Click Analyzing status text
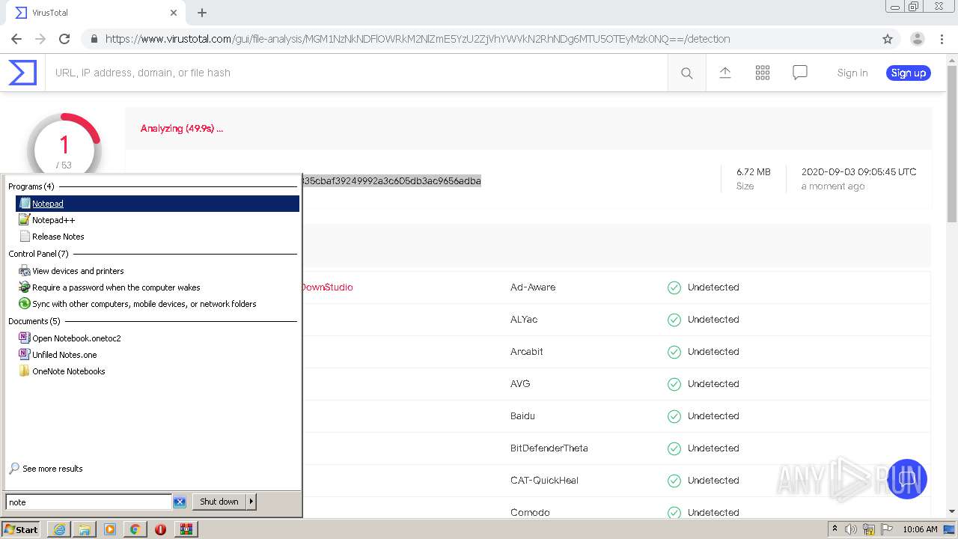 [182, 129]
